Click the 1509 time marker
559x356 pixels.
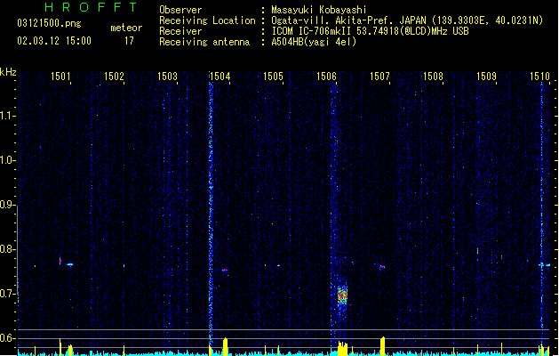(x=486, y=76)
